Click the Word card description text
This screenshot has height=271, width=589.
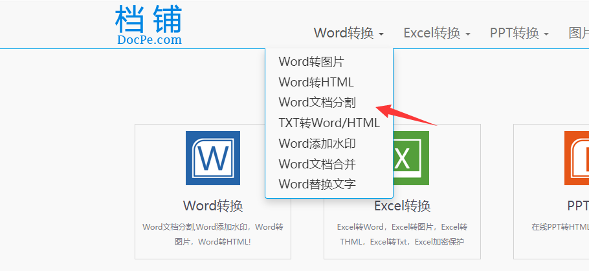[213, 234]
